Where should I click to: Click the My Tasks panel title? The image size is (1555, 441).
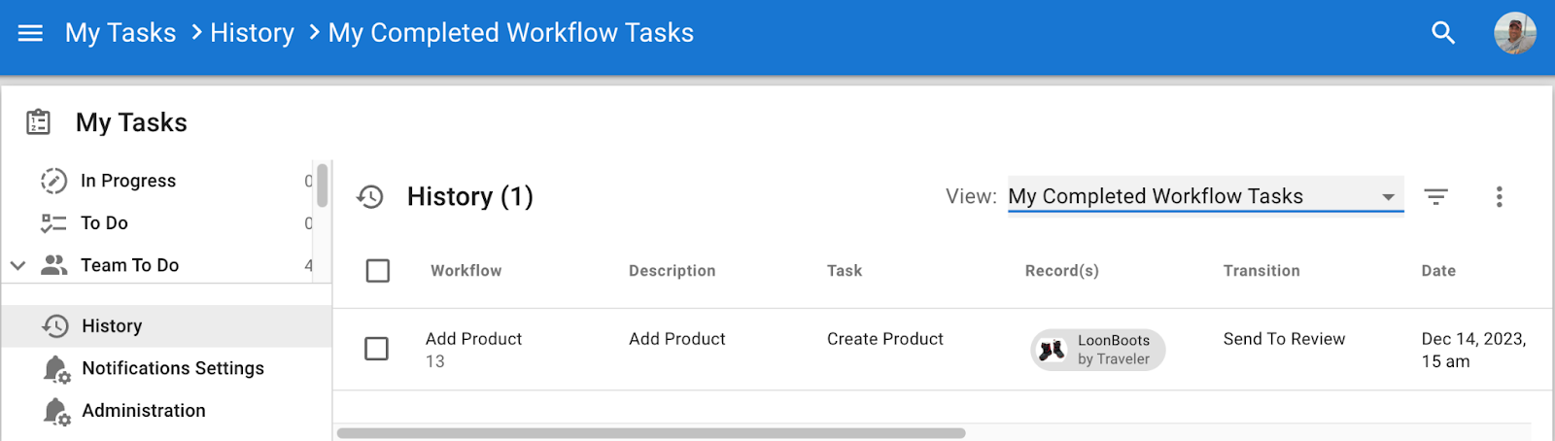coord(131,122)
